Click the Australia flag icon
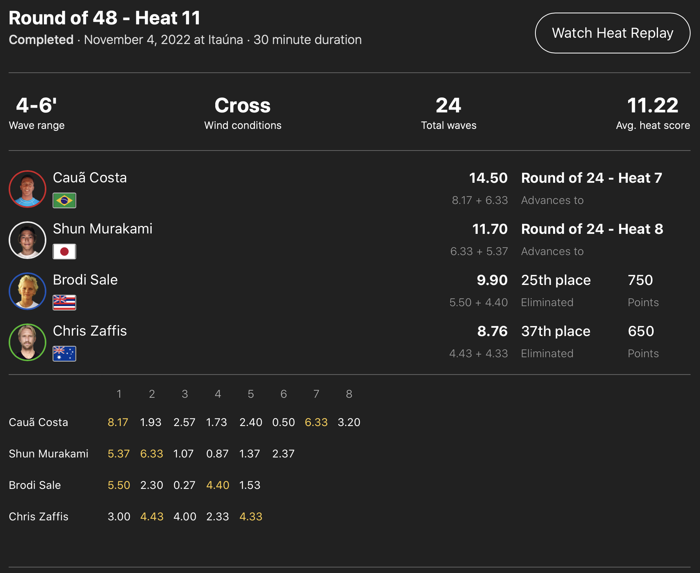This screenshot has height=573, width=700. pyautogui.click(x=64, y=354)
